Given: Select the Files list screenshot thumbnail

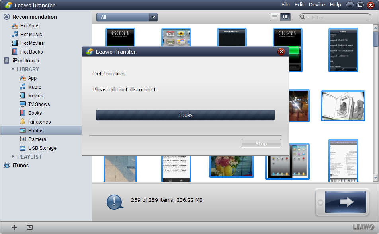Looking at the screenshot, I should 343,50.
